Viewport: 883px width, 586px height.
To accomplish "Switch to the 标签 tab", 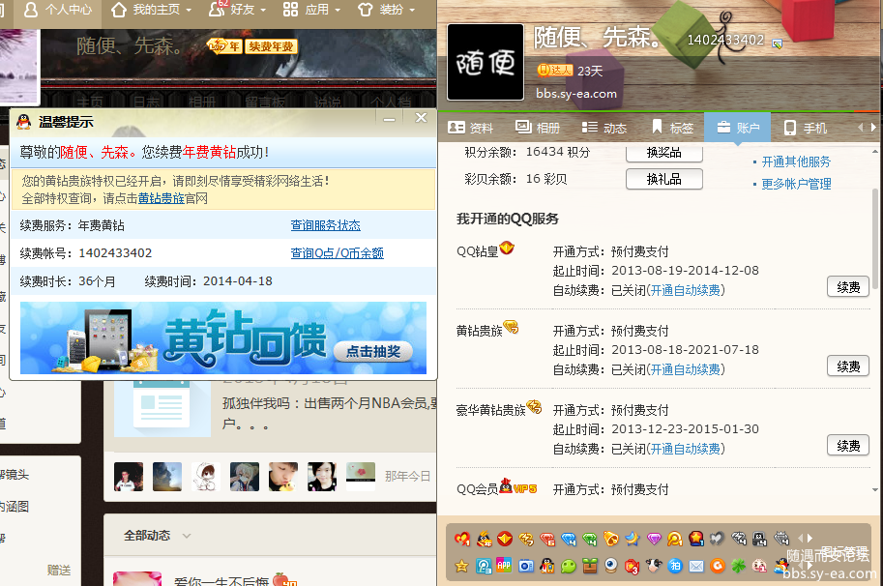I will tap(672, 128).
